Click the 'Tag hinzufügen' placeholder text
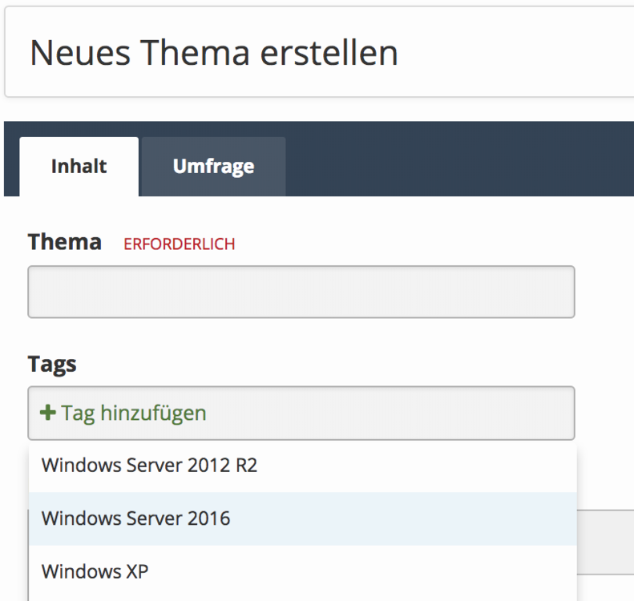Viewport: 634px width, 601px height. (134, 413)
